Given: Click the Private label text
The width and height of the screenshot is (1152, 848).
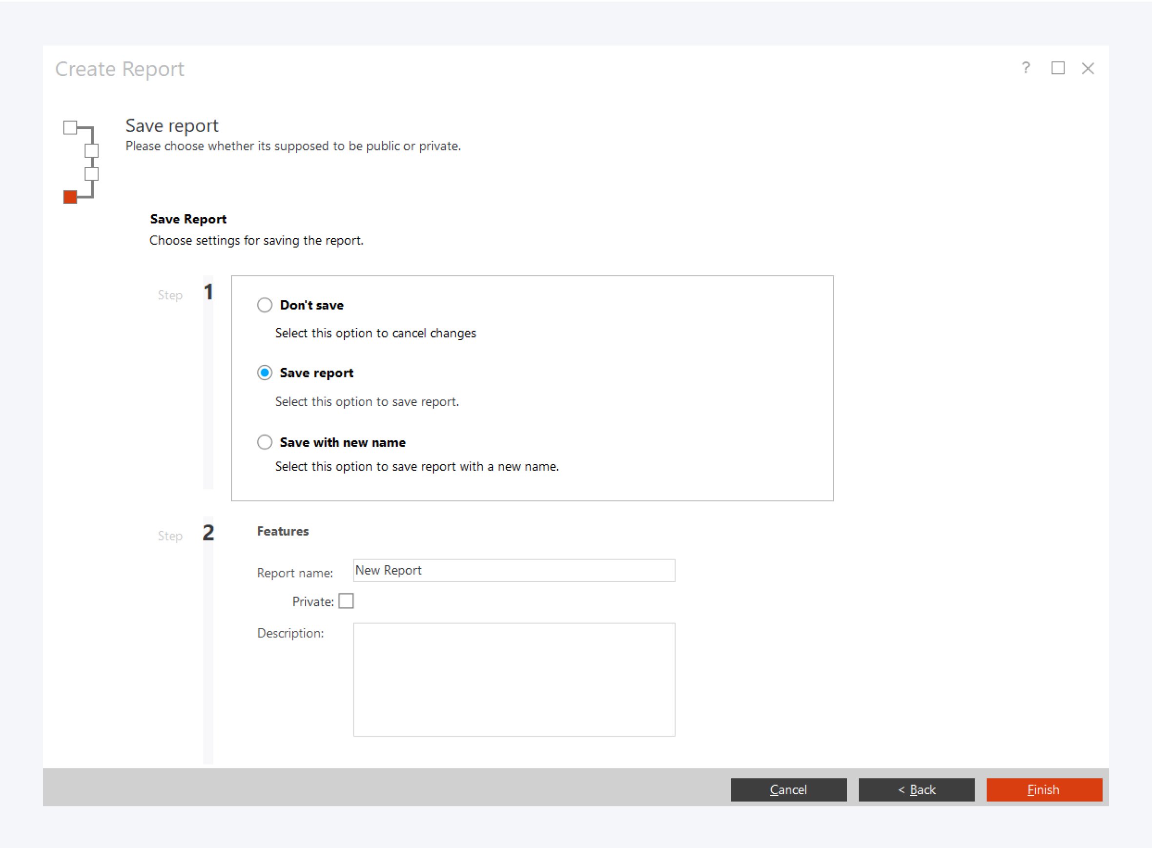Looking at the screenshot, I should tap(312, 601).
